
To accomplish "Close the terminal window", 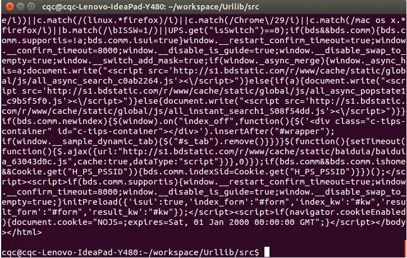I will [x=10, y=6].
